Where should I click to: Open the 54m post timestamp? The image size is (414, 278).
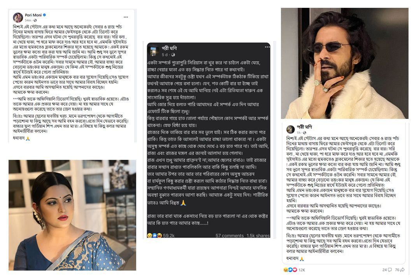point(28,20)
